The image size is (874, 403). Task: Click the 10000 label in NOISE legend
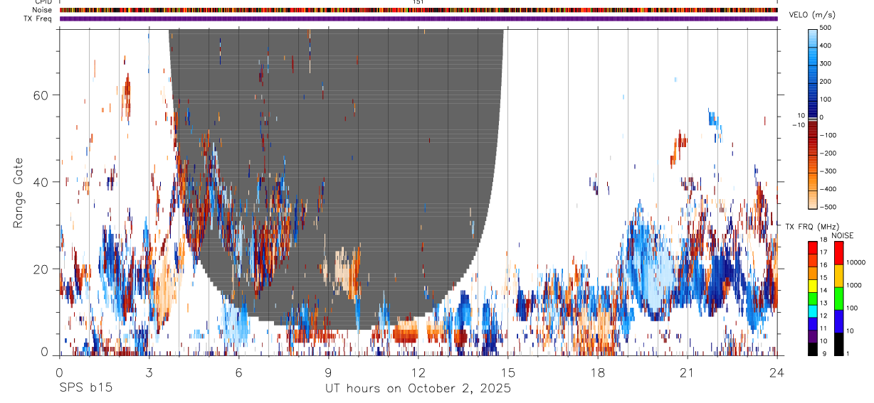pos(856,263)
